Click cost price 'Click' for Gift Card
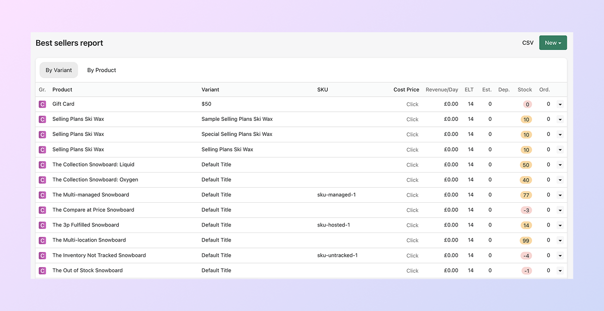Screen dimensions: 604x311 (413, 104)
